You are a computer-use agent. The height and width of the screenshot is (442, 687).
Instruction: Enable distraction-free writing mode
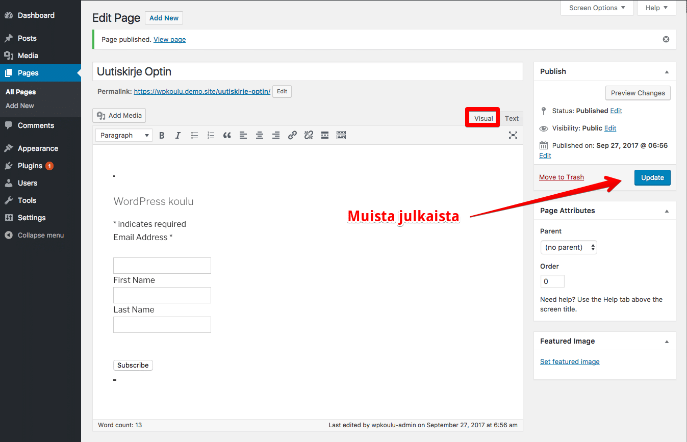pyautogui.click(x=513, y=135)
